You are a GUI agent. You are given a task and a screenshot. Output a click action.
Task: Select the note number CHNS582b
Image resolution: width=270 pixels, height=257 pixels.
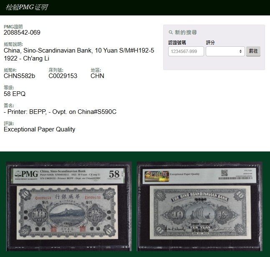point(20,76)
